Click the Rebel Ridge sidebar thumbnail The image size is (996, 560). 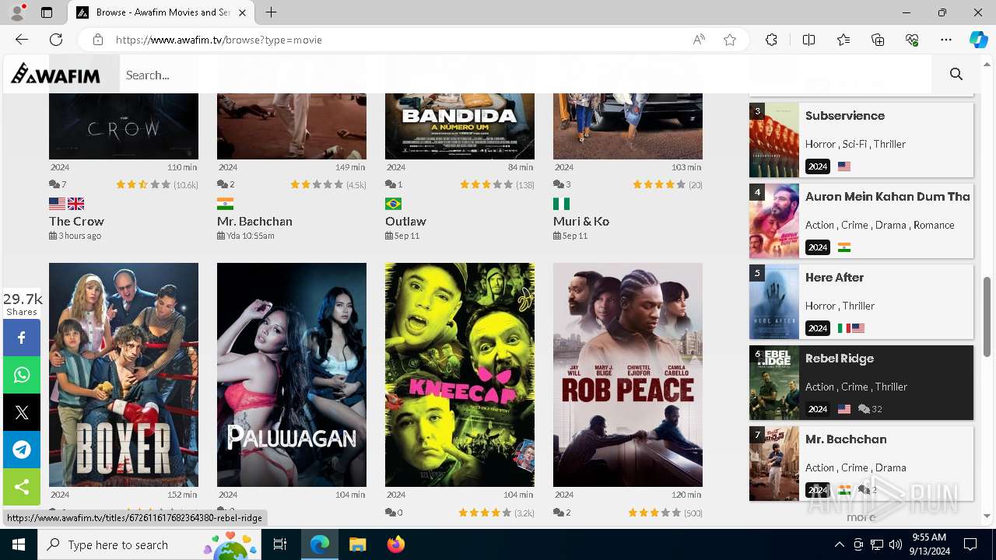point(774,383)
